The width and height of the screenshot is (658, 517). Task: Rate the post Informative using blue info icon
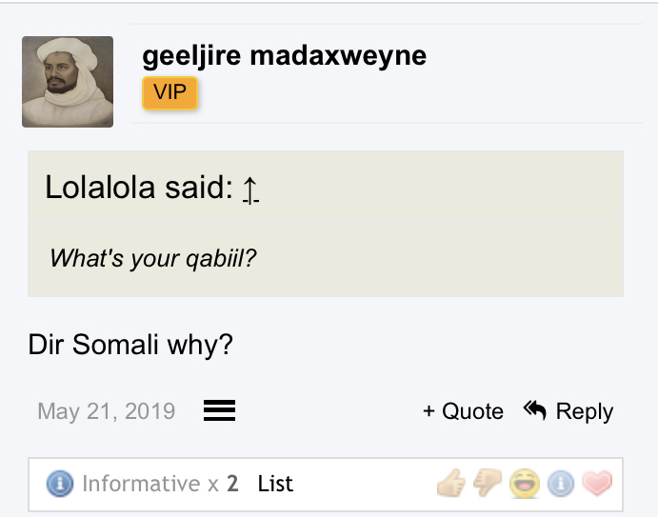561,484
